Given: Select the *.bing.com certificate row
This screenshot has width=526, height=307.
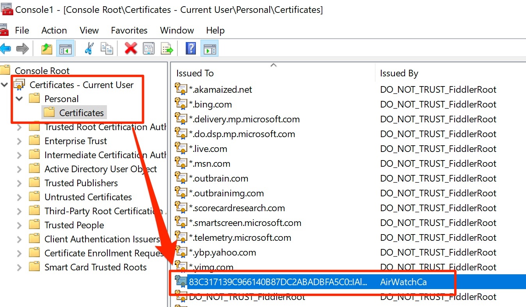Looking at the screenshot, I should (x=210, y=104).
